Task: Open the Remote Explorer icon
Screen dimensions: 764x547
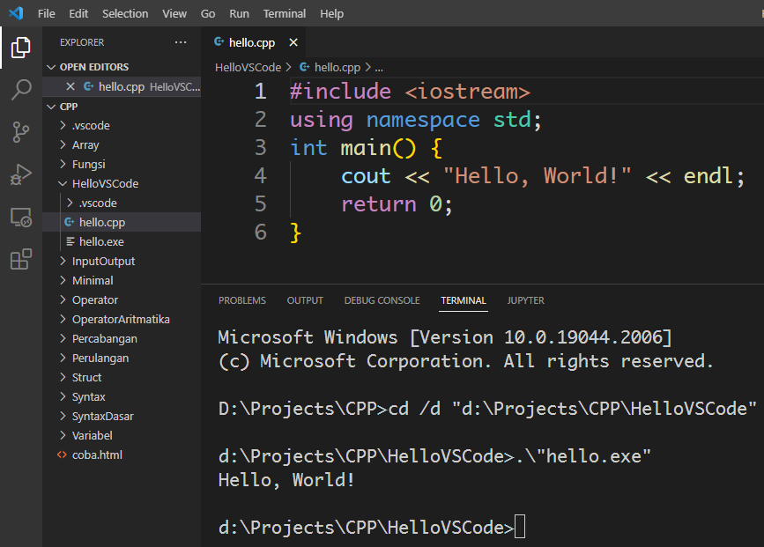Action: 20,217
